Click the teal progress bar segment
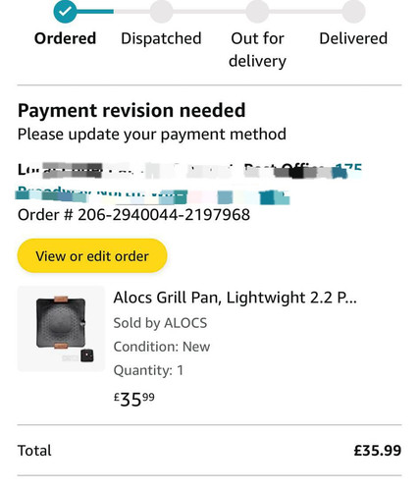Screen dimensions: 419x491 95,12
